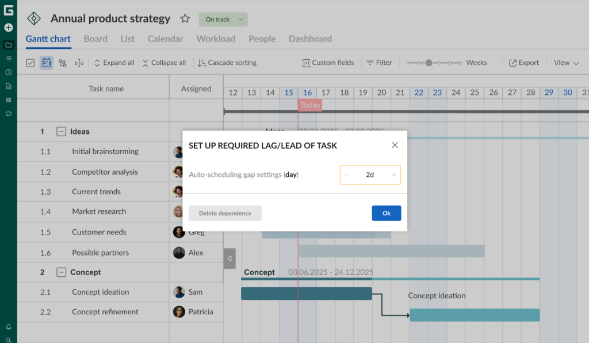Activate the critical path toolbar icon

(x=78, y=63)
